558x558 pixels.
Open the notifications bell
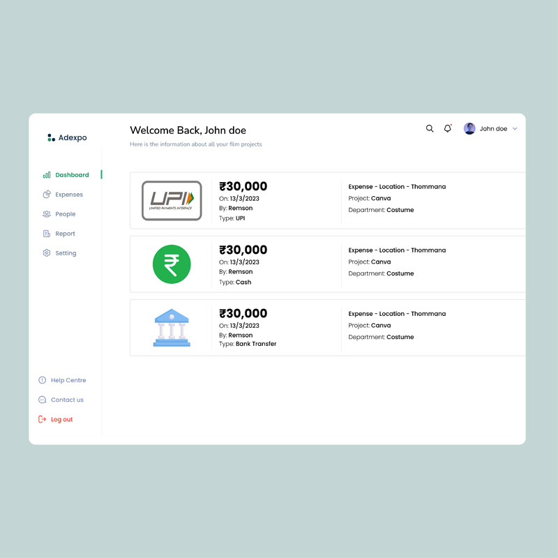point(448,128)
